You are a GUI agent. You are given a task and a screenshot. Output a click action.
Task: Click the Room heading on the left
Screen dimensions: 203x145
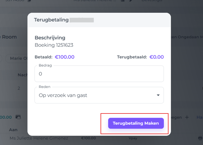point(9,37)
